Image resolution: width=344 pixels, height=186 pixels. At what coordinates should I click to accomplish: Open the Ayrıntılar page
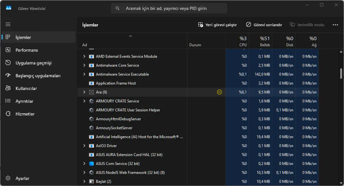(39, 101)
